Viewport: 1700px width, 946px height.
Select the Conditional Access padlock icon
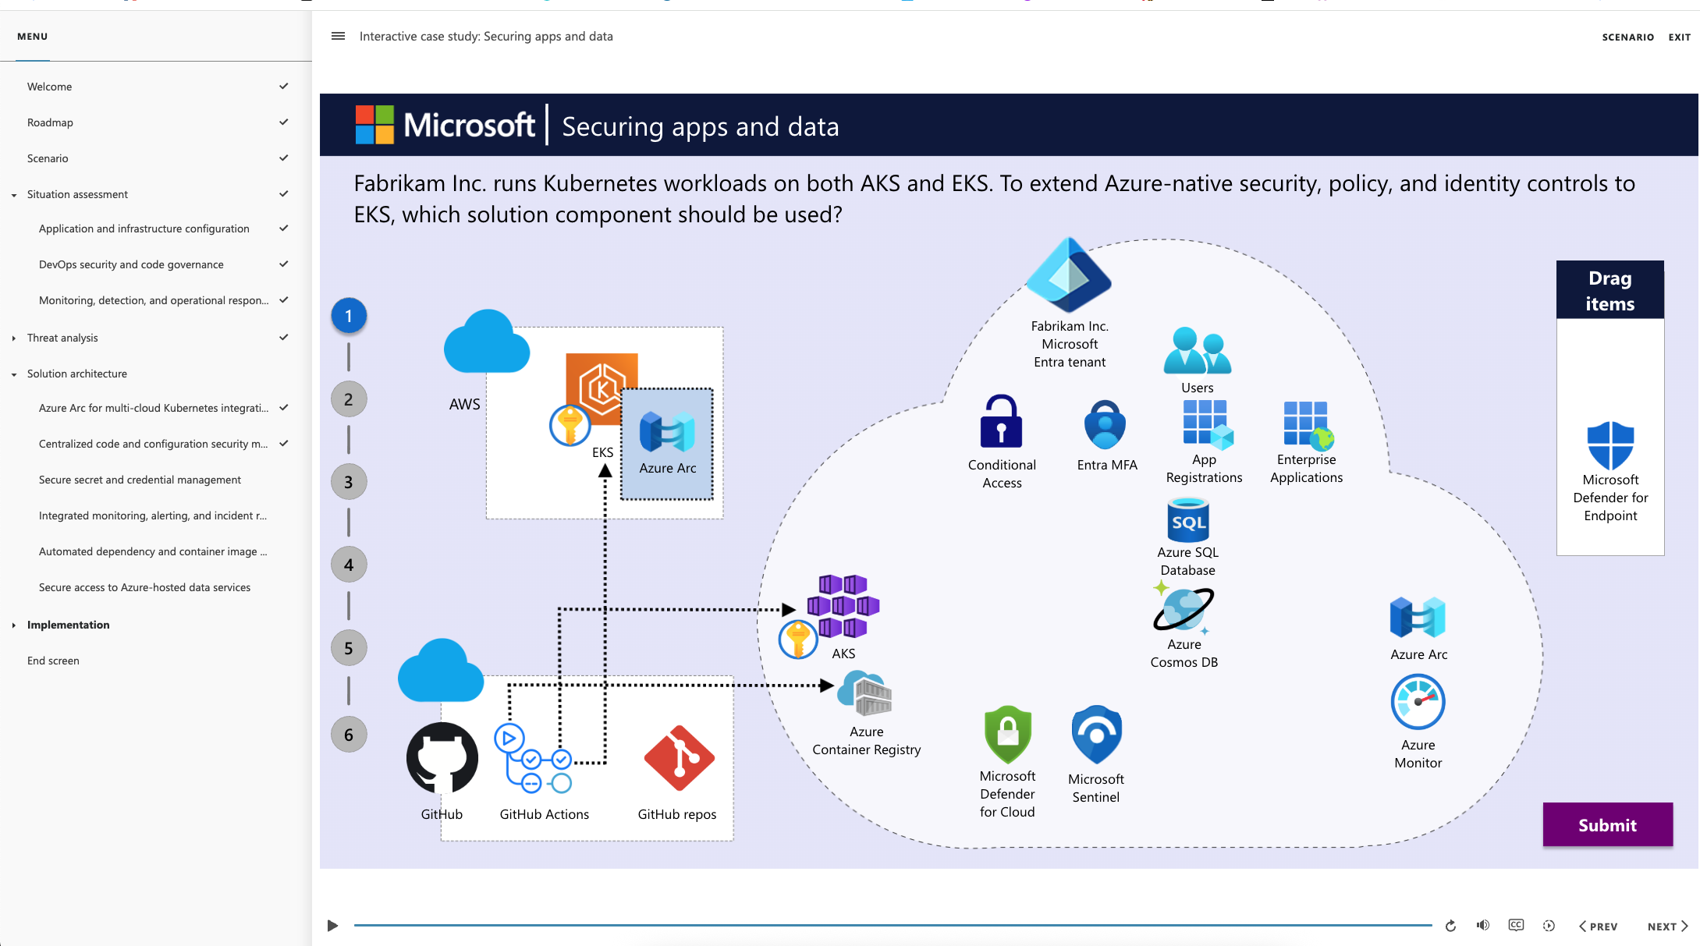[1001, 421]
